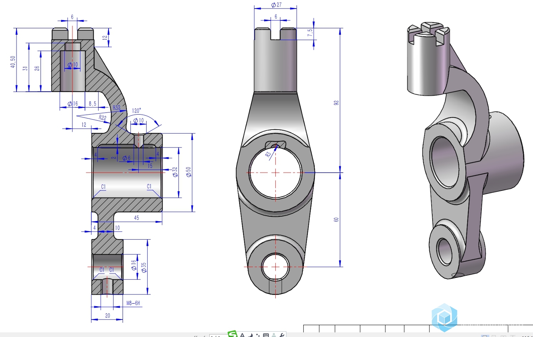Select the Ø6 hole dimension
The height and width of the screenshot is (337, 533).
[x=127, y=158]
